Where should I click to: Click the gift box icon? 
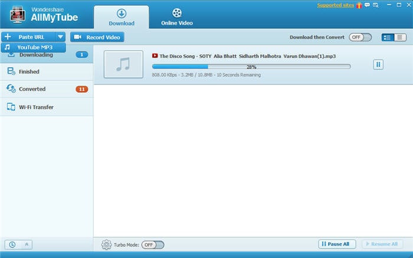pos(359,5)
